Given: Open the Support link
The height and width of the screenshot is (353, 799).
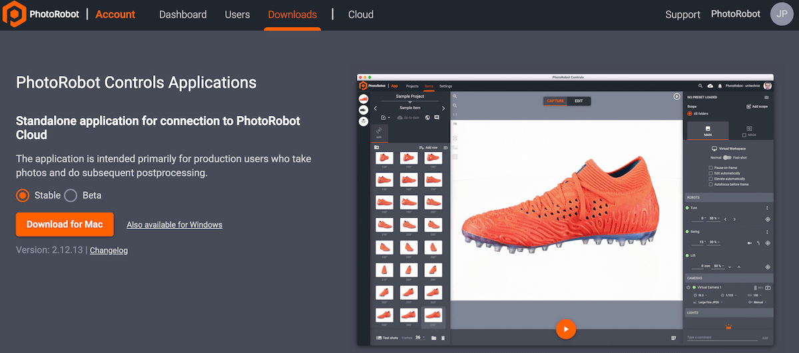Looking at the screenshot, I should tap(683, 14).
